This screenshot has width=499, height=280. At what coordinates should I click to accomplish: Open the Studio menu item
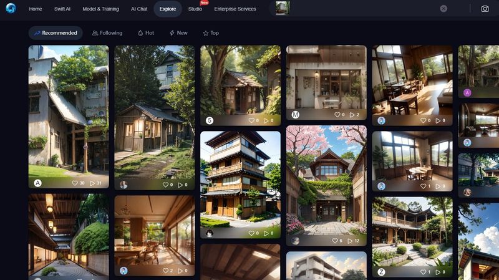195,9
